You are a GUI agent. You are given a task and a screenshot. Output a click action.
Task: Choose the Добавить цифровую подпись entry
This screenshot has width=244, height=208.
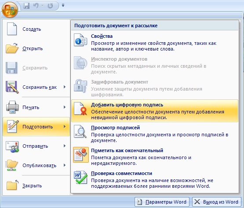(x=155, y=111)
